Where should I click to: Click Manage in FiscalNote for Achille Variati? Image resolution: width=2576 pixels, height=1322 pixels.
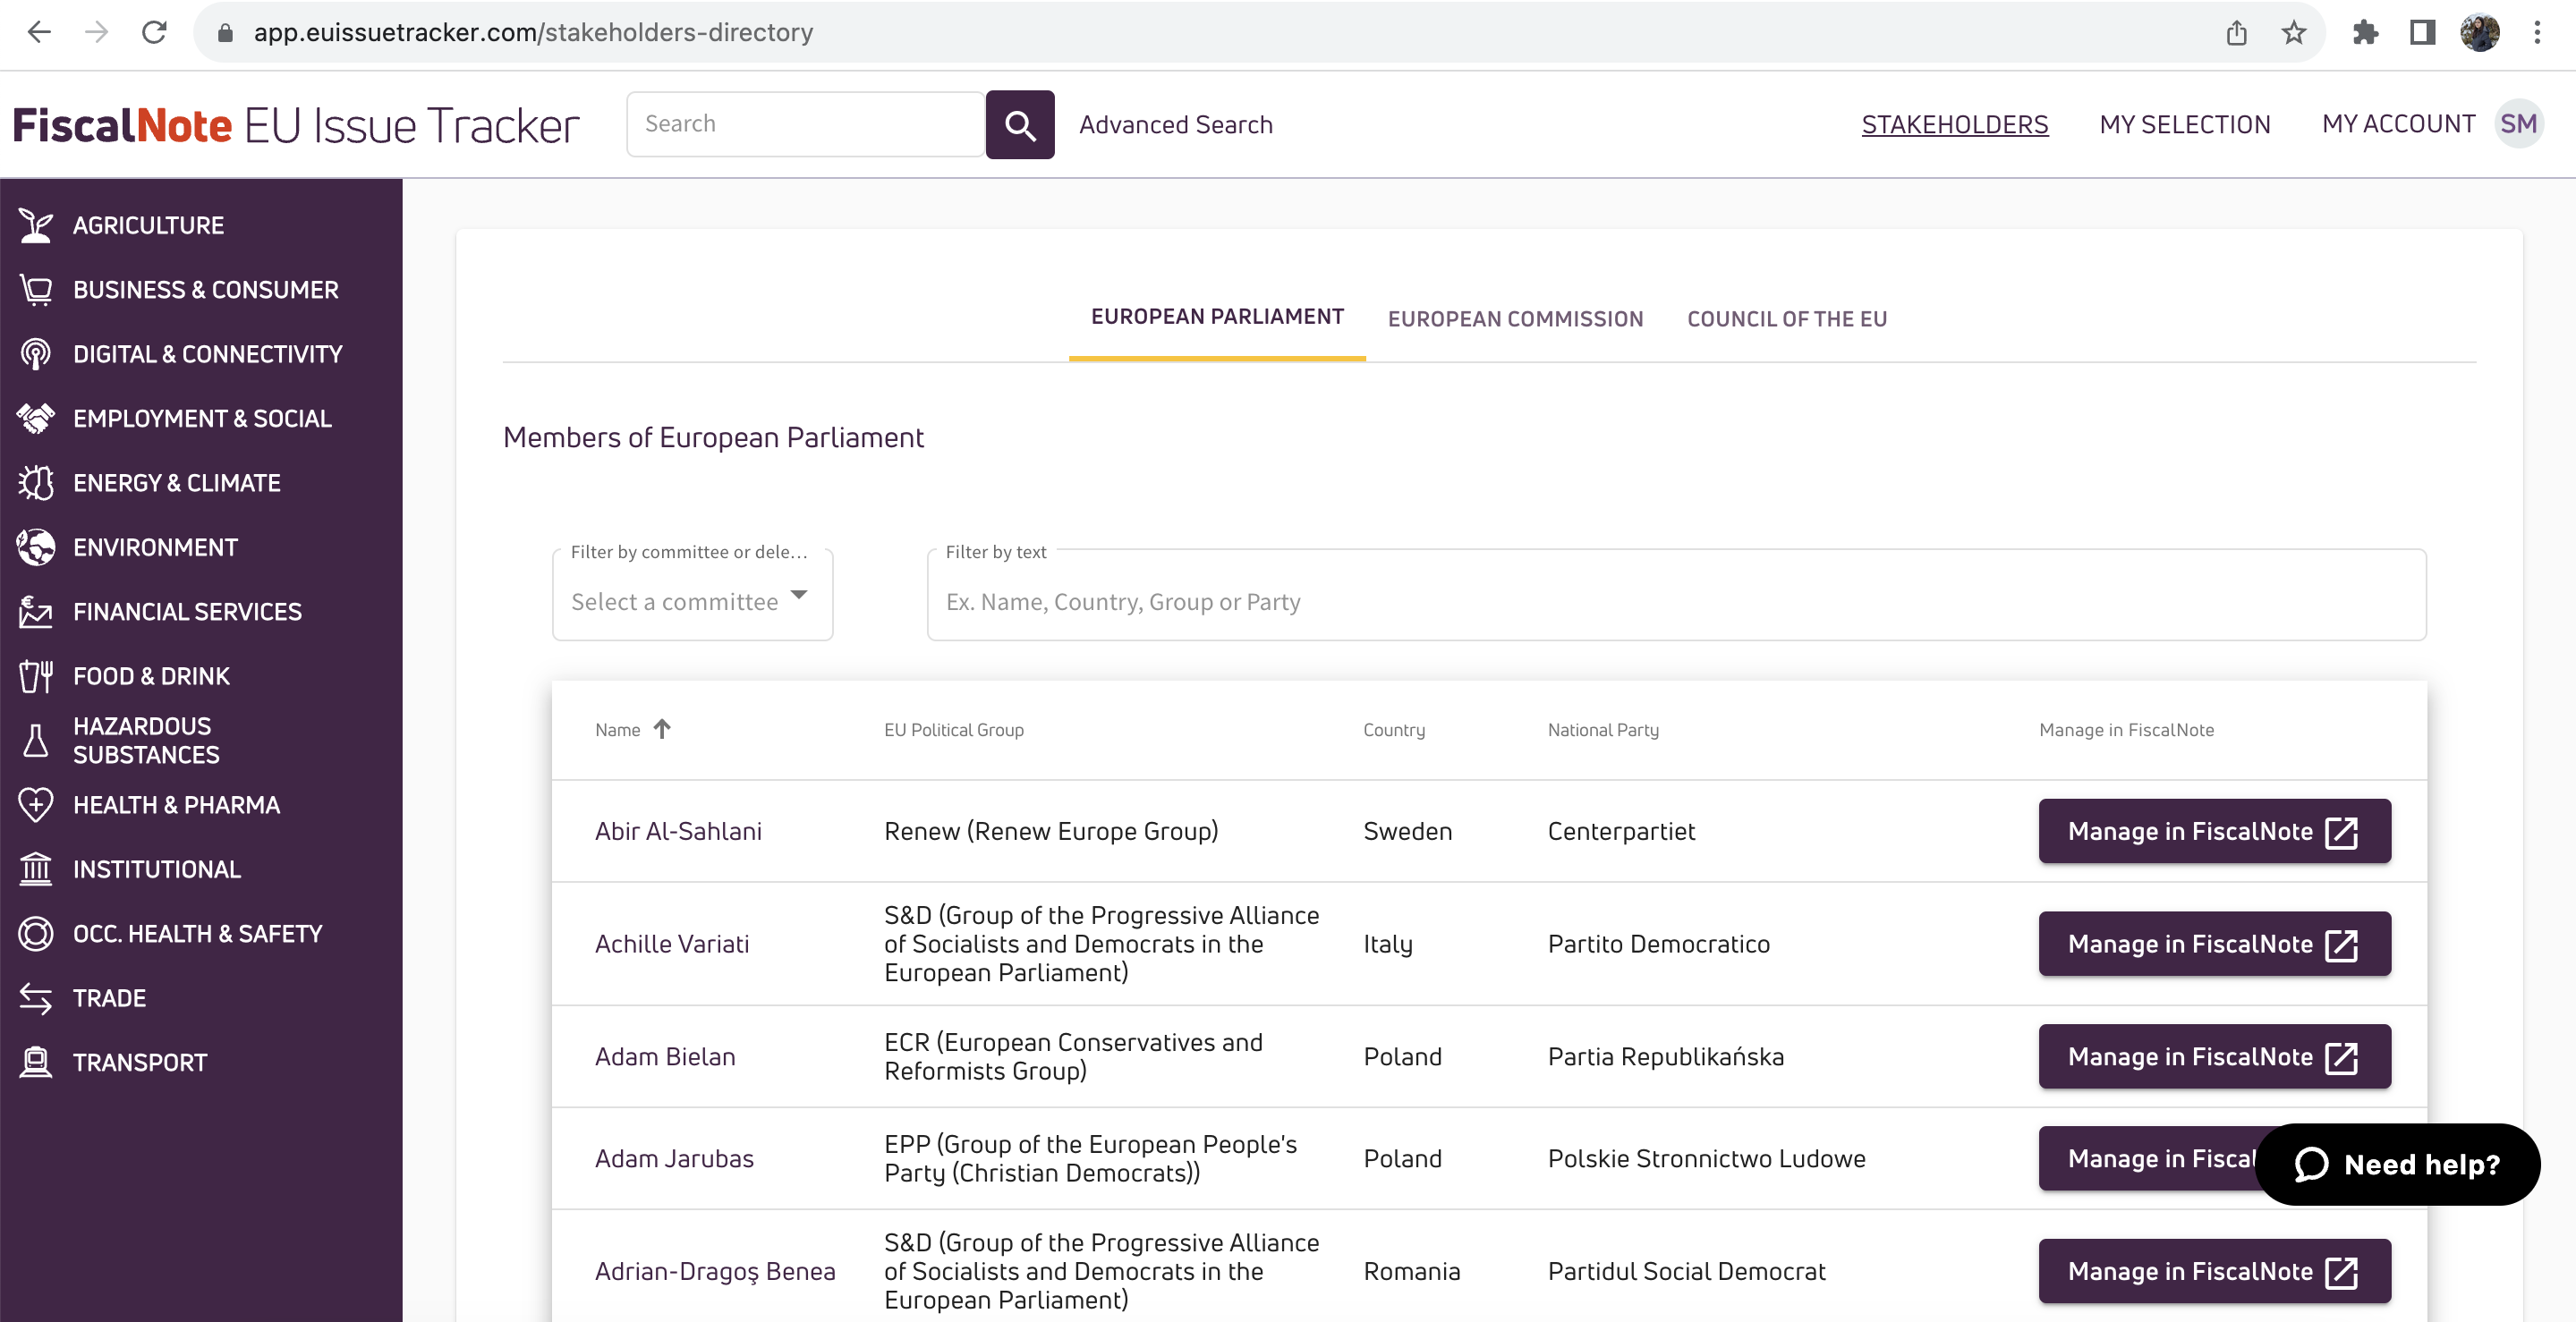tap(2214, 944)
